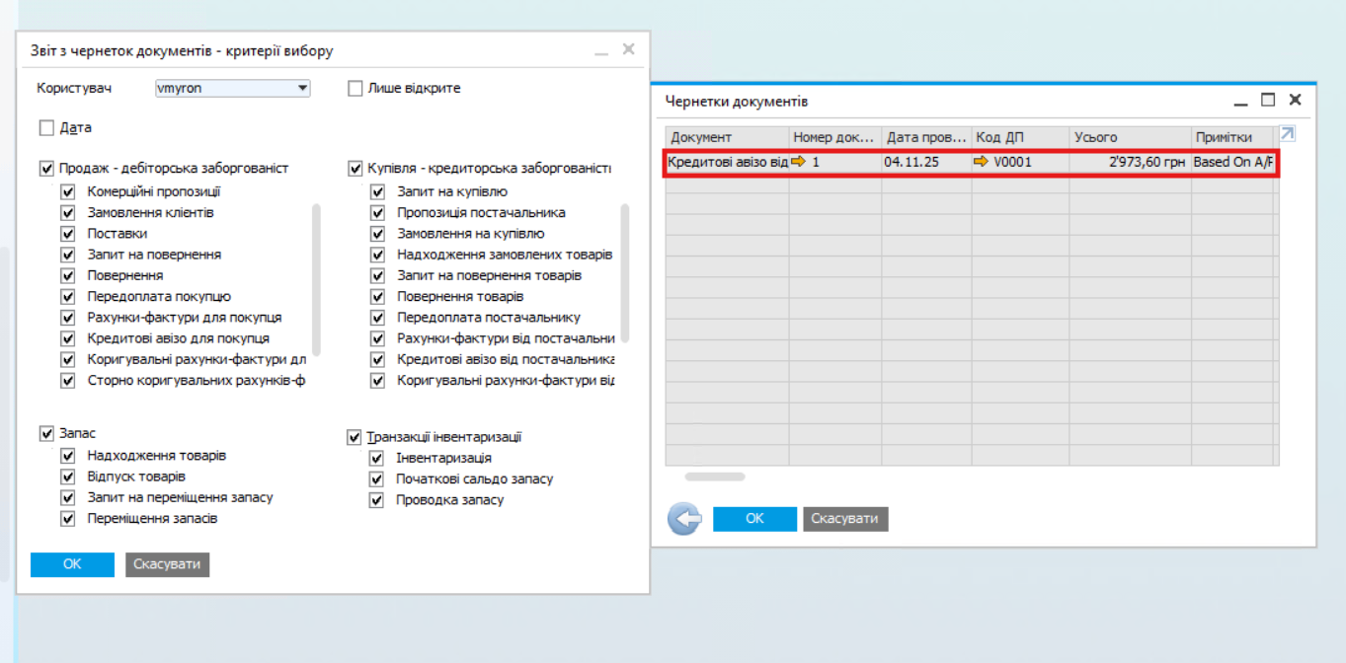Image resolution: width=1346 pixels, height=663 pixels.
Task: Click the vertical scrollbar of the Купівля list
Action: coord(624,271)
